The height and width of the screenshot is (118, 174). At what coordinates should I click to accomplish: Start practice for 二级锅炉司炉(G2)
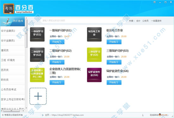tap(57, 62)
